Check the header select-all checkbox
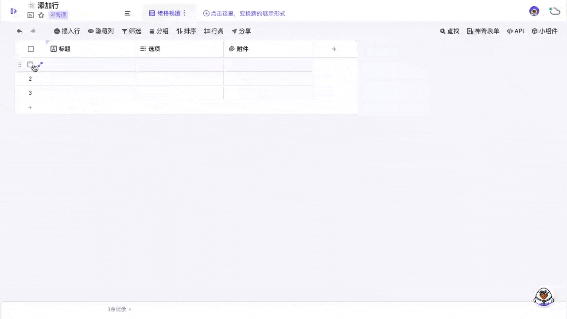 [x=31, y=49]
